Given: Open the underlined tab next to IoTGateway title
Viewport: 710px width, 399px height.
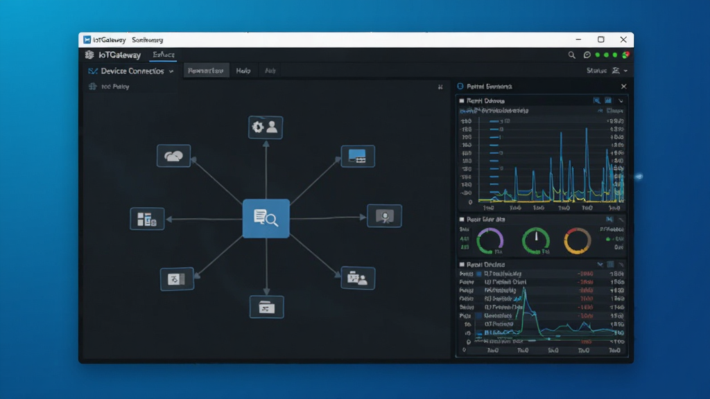Looking at the screenshot, I should point(164,55).
